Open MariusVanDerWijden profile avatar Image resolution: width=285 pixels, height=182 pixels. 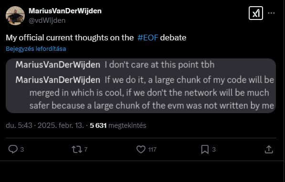15,16
